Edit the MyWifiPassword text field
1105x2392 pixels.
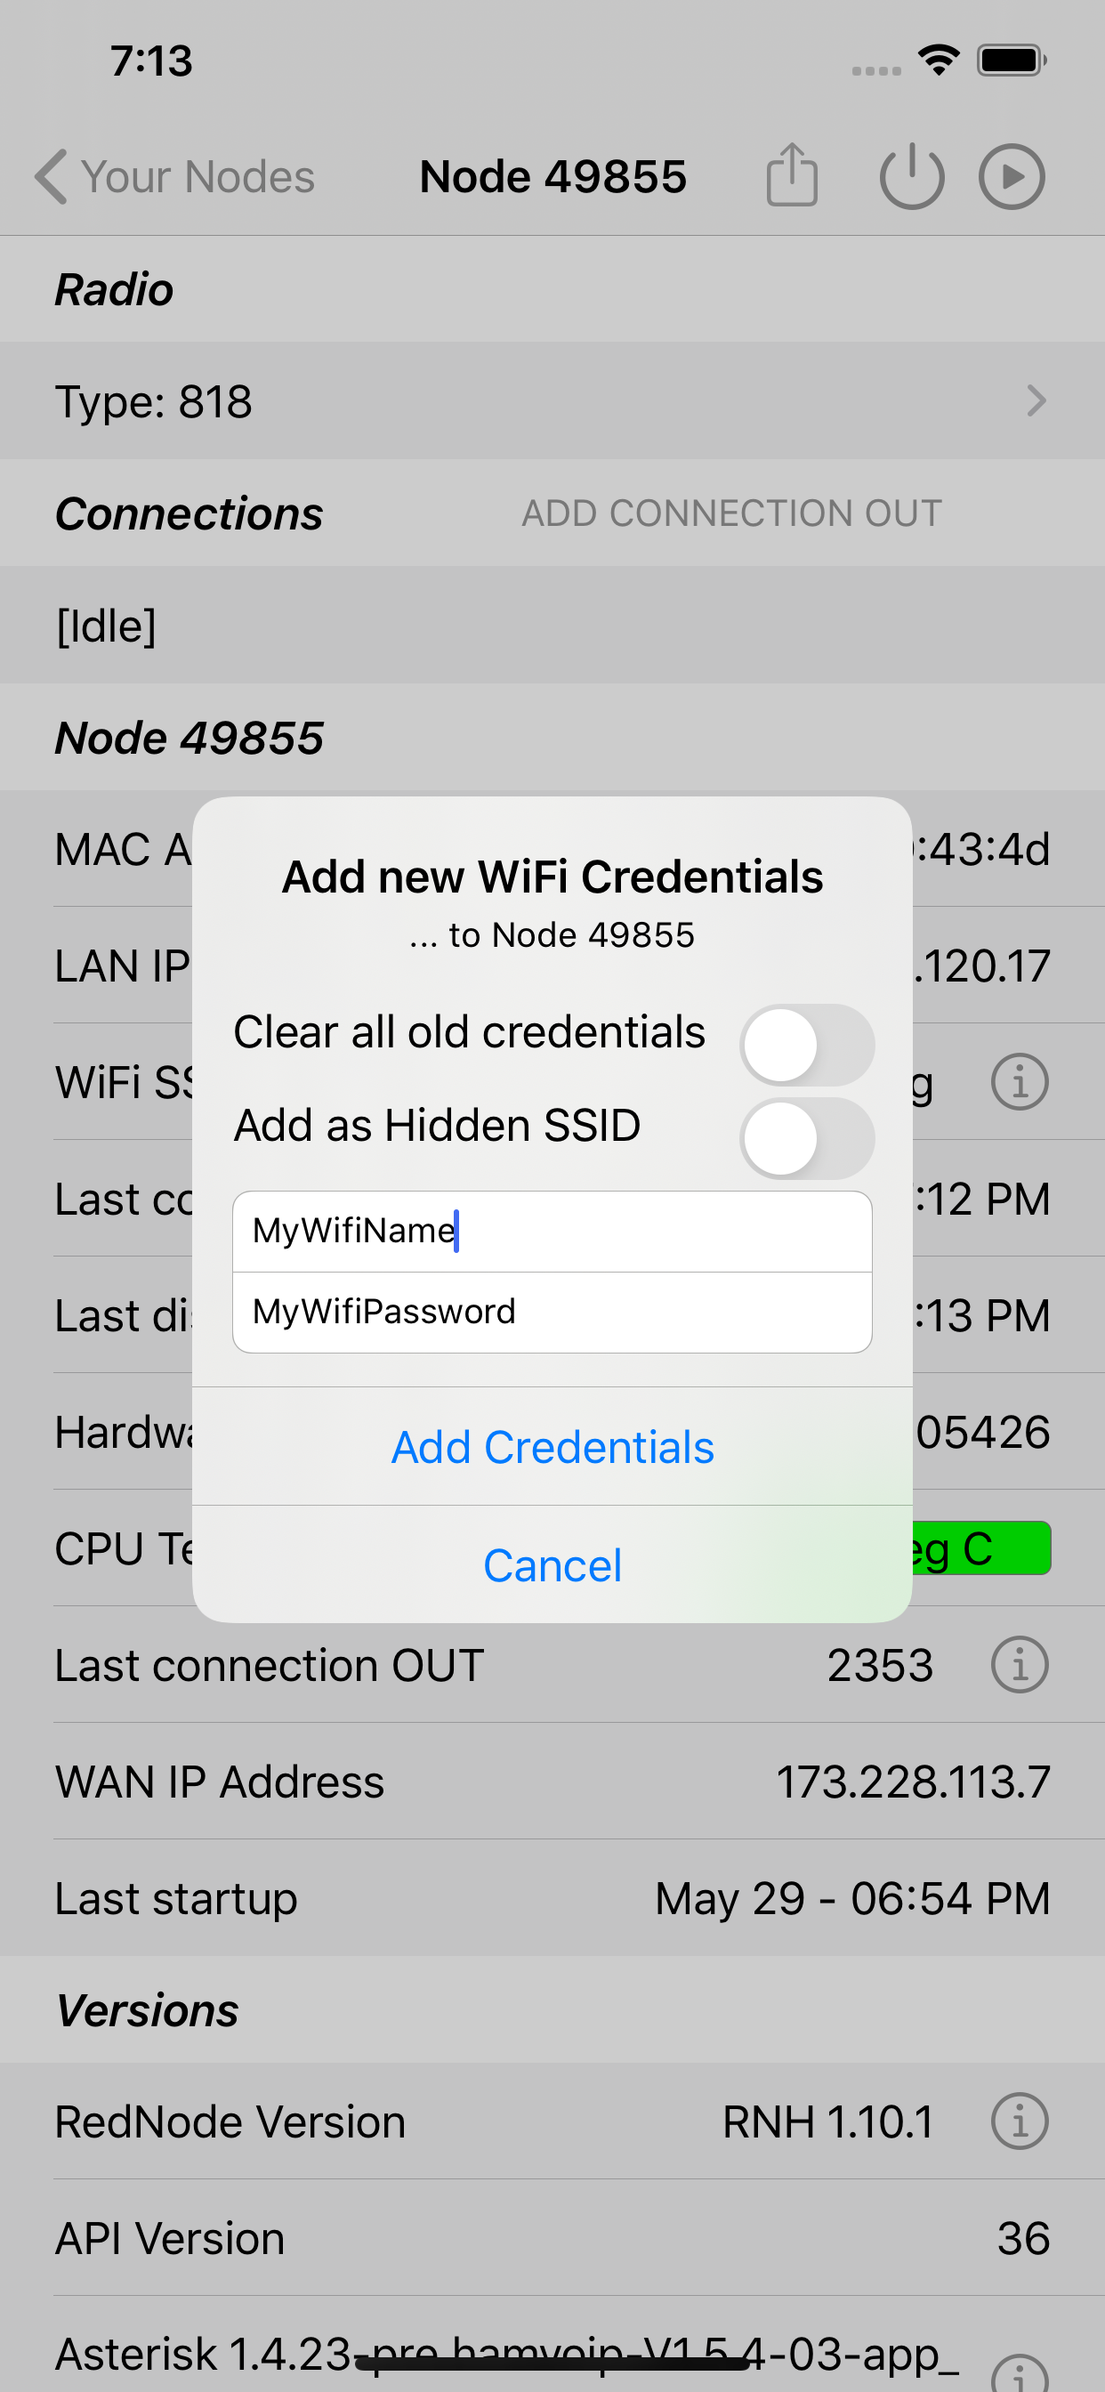coord(552,1310)
